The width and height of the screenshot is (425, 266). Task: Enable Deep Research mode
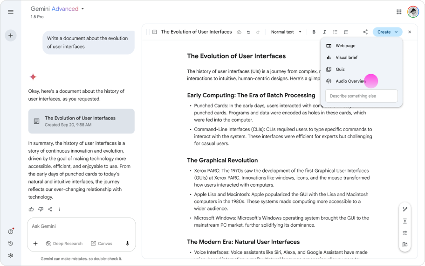point(64,244)
